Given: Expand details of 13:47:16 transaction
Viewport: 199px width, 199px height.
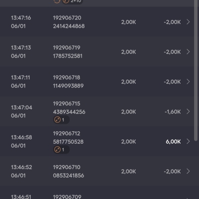Looking at the screenshot, I should click(x=188, y=22).
